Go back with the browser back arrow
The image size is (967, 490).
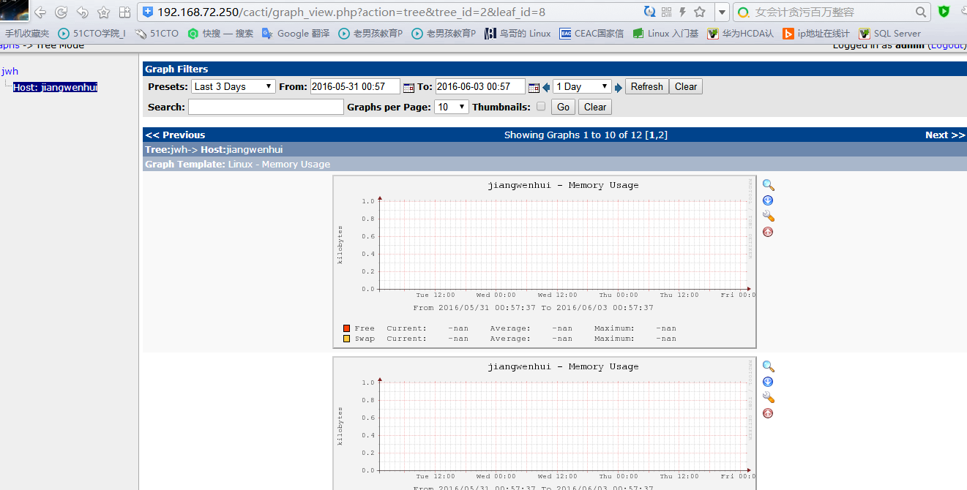tap(40, 12)
